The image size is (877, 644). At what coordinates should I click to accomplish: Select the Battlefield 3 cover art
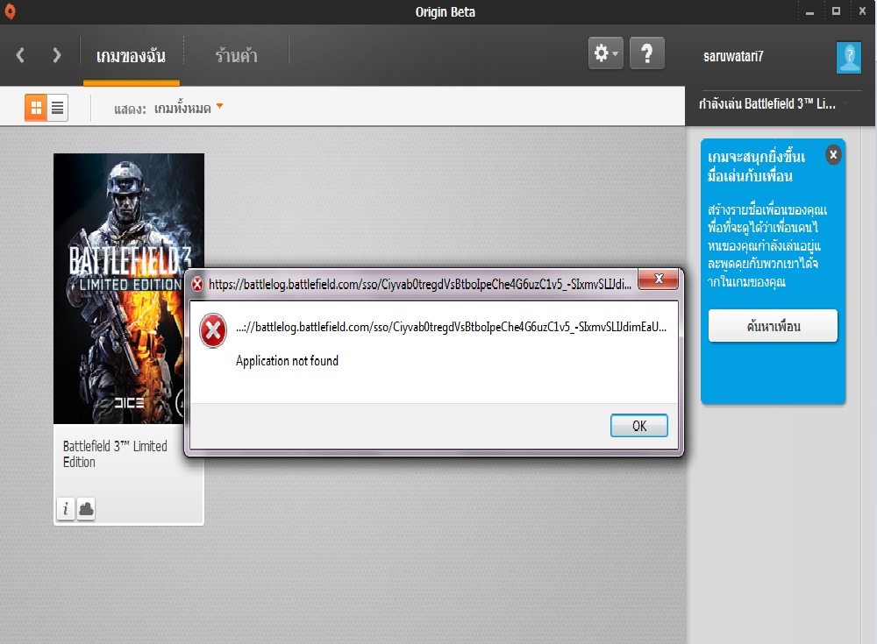pos(129,288)
